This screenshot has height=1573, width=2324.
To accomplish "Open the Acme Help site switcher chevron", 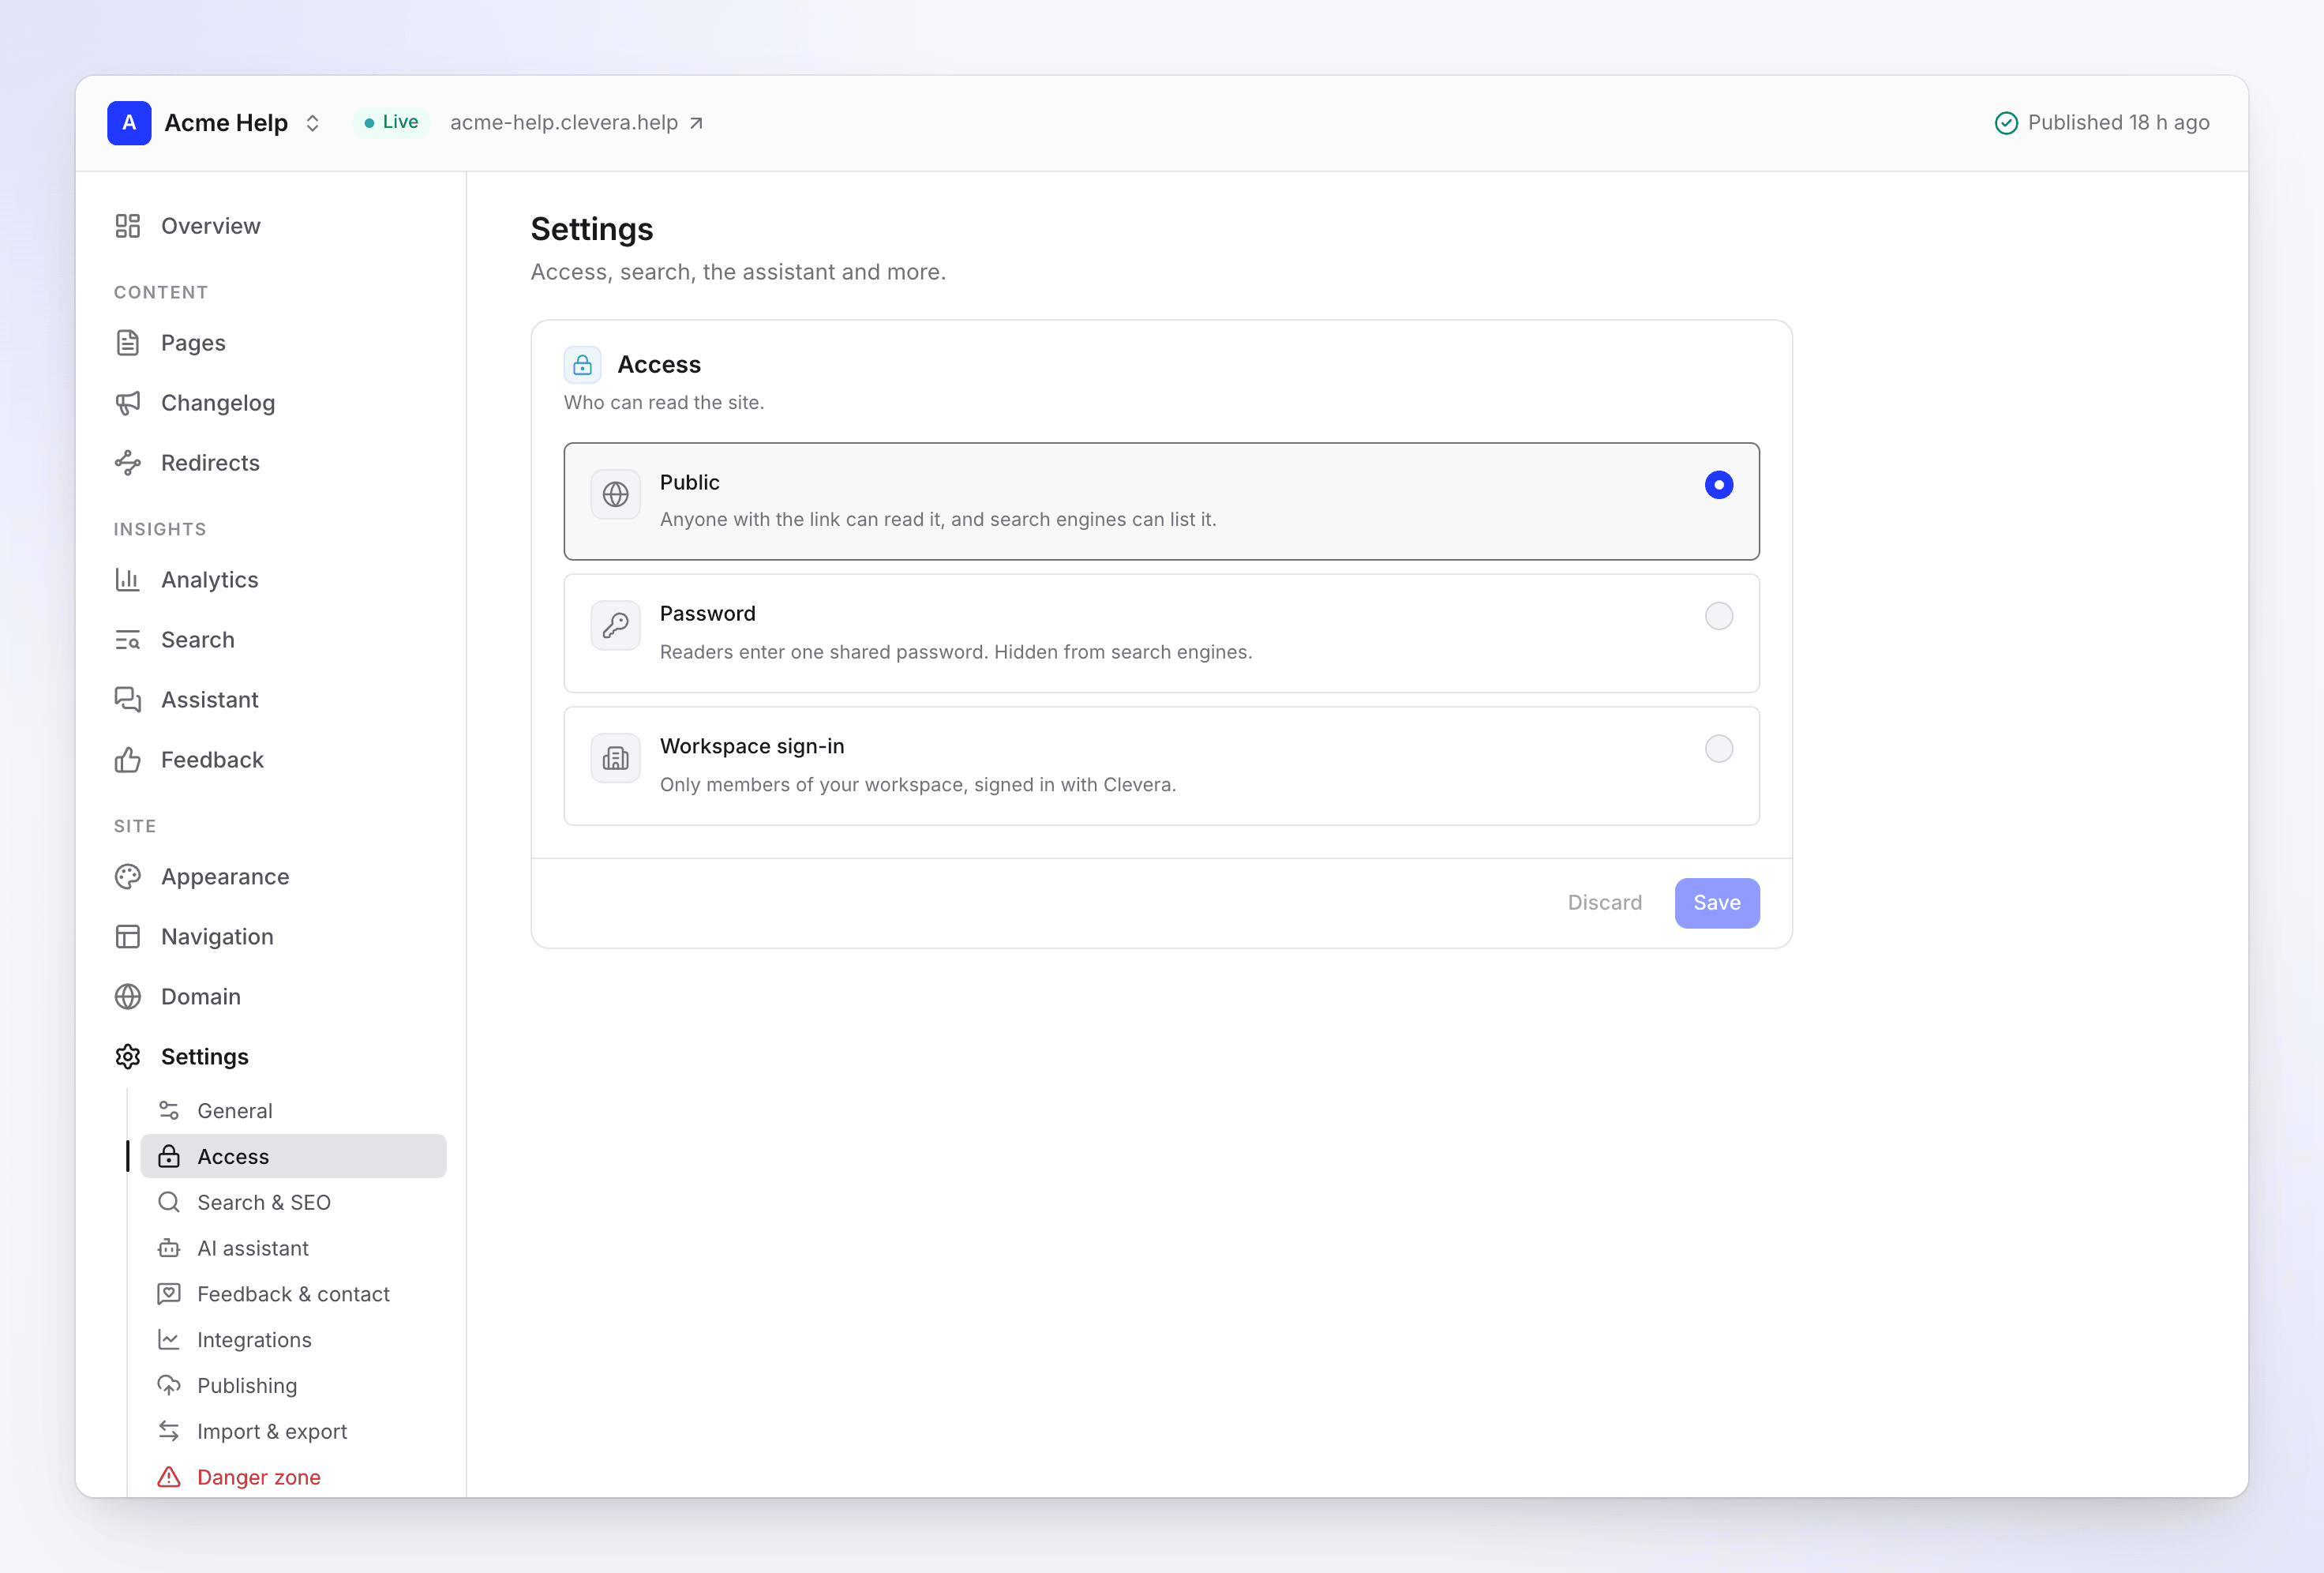I will point(313,123).
